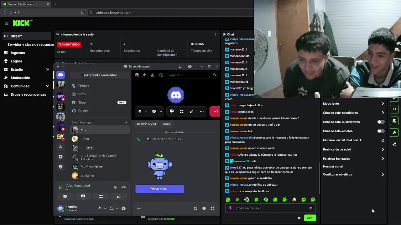Screen dimensions: 401x225
Task: Add a server in Discord sidebar
Action: pyautogui.click(x=60, y=157)
